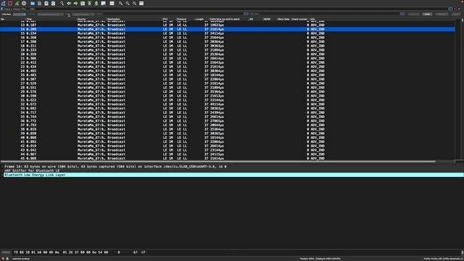
Task: Toggle packet list colorization
Action: tap(112, 3)
